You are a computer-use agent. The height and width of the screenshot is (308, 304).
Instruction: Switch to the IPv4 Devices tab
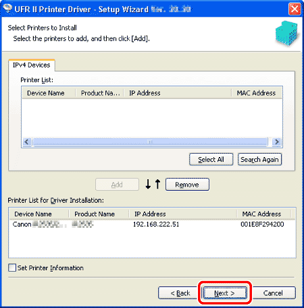coord(32,65)
